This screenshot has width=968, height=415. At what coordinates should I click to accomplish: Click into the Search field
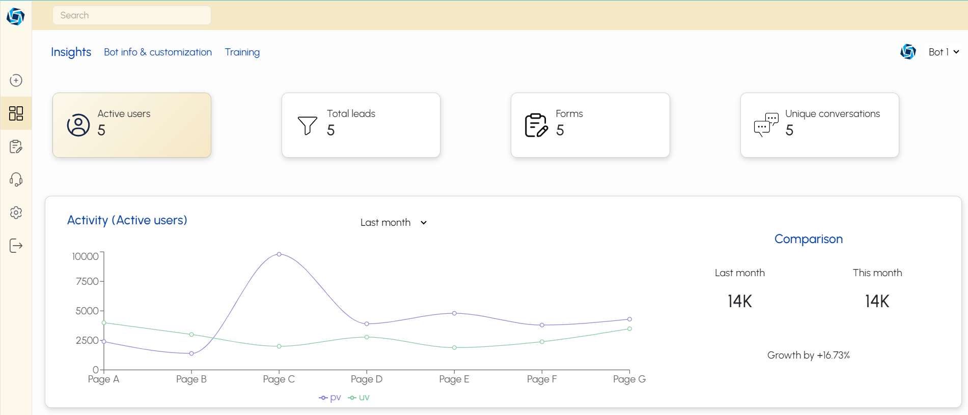click(132, 15)
